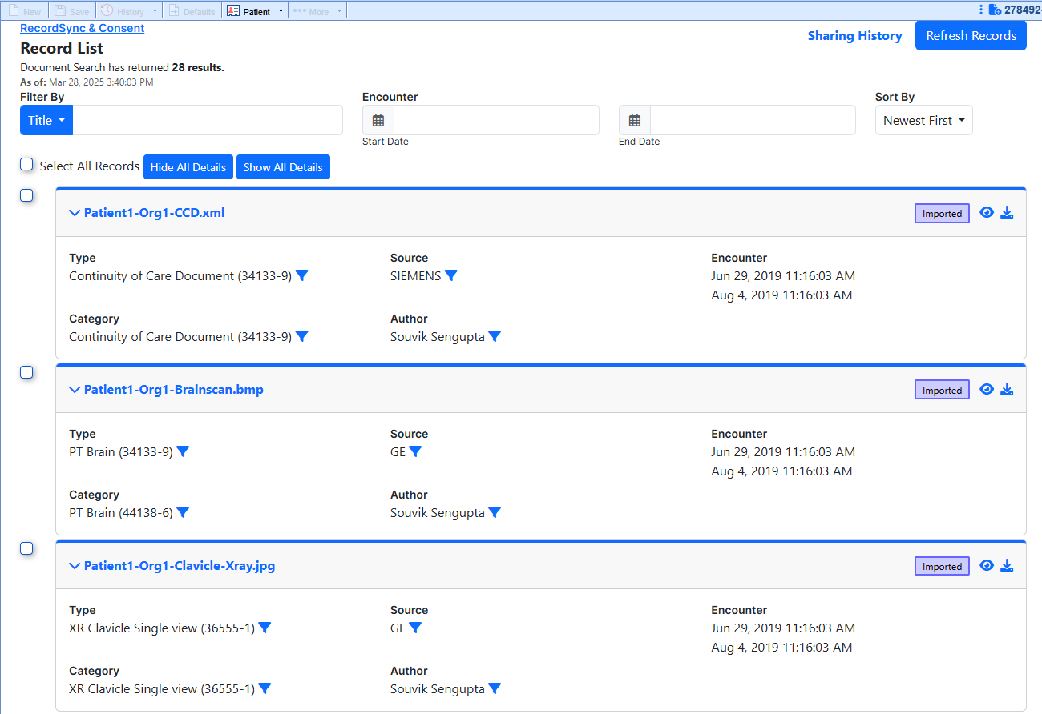The height and width of the screenshot is (714, 1042).
Task: Click Save in the top toolbar
Action: click(x=72, y=11)
